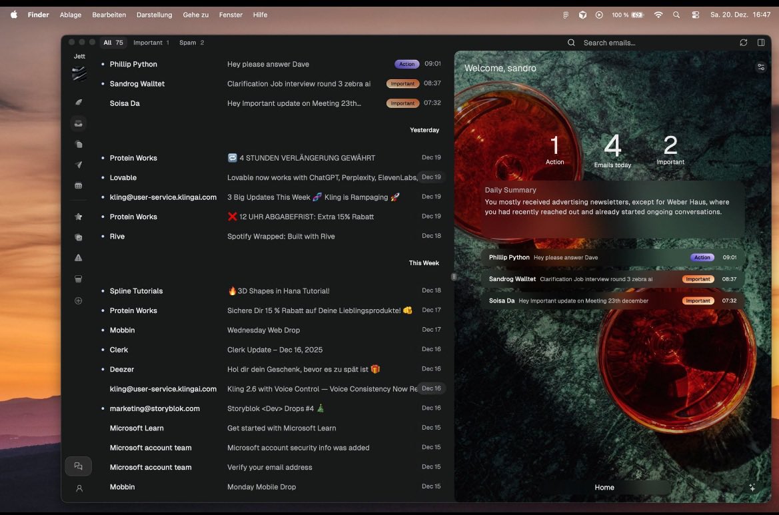Open the archive box icon in sidebar

79,279
